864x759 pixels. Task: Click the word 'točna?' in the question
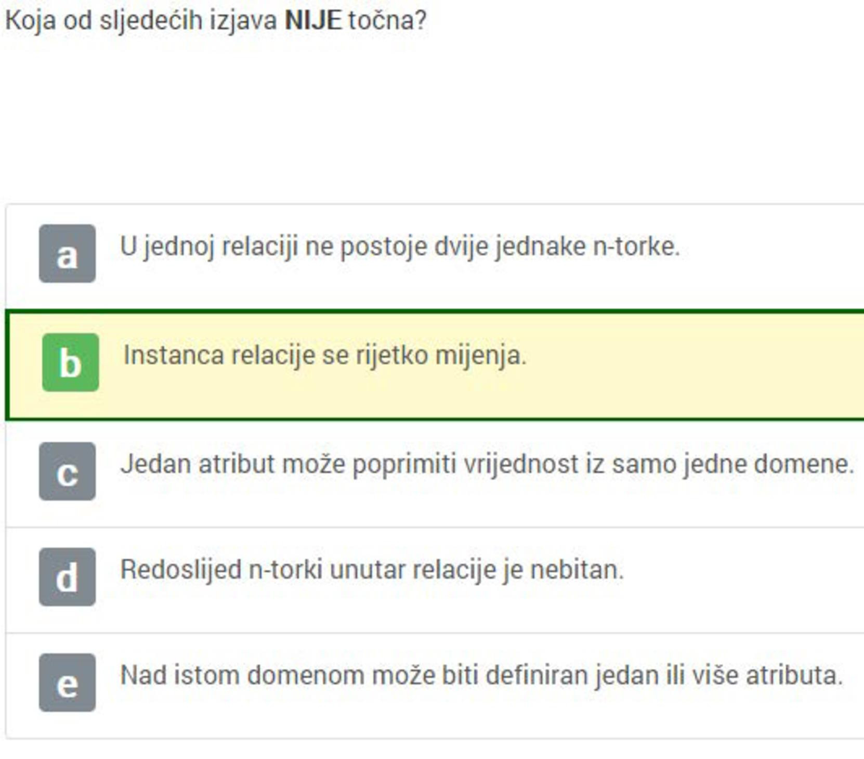(387, 21)
